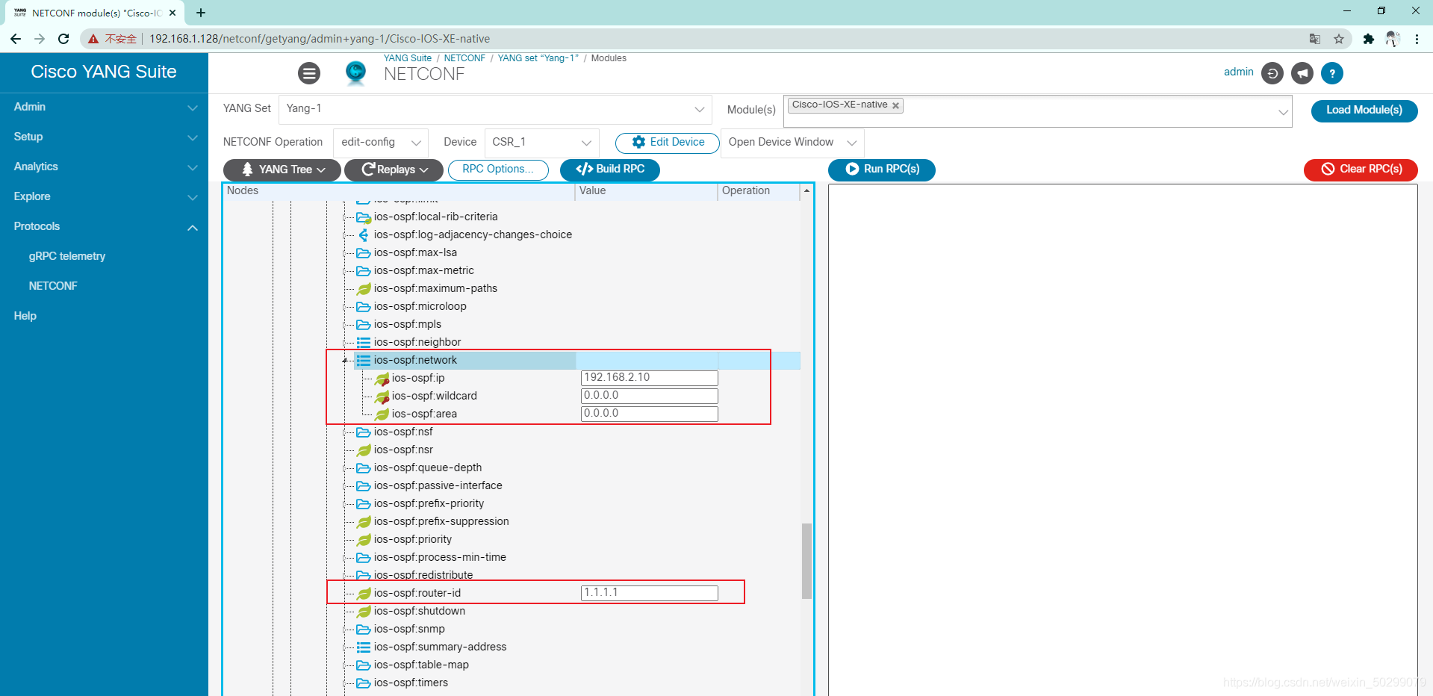Open the YANG Set Yang-1 dropdown
The image size is (1433, 696).
tap(495, 109)
